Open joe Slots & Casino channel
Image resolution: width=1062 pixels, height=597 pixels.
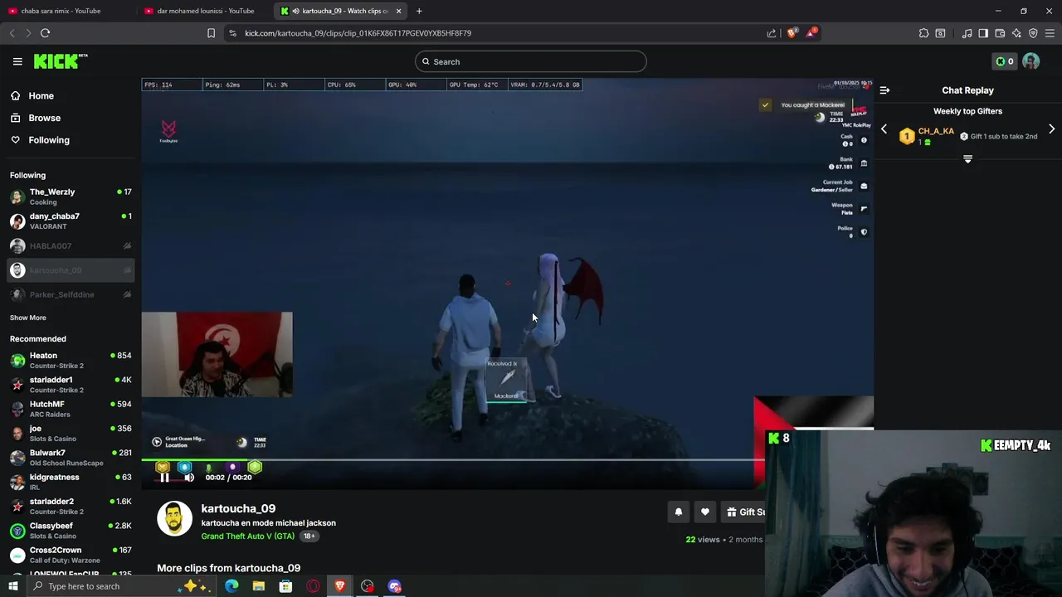pos(71,433)
